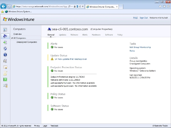Switch to the Updates tab

point(62,35)
